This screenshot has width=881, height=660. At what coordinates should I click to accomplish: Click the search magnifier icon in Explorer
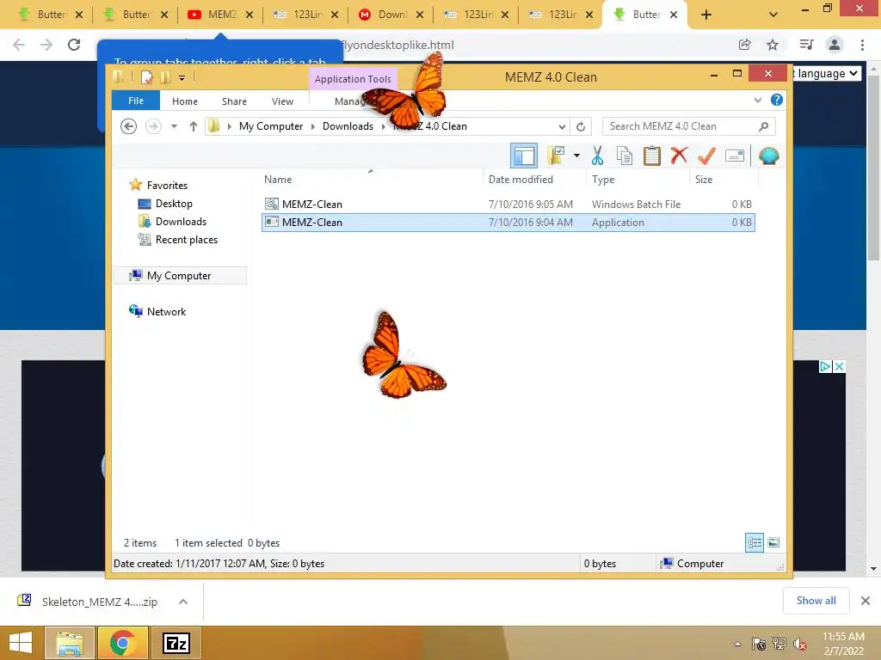tap(763, 126)
